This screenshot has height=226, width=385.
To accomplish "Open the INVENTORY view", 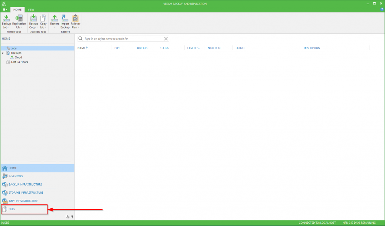I will click(x=37, y=176).
